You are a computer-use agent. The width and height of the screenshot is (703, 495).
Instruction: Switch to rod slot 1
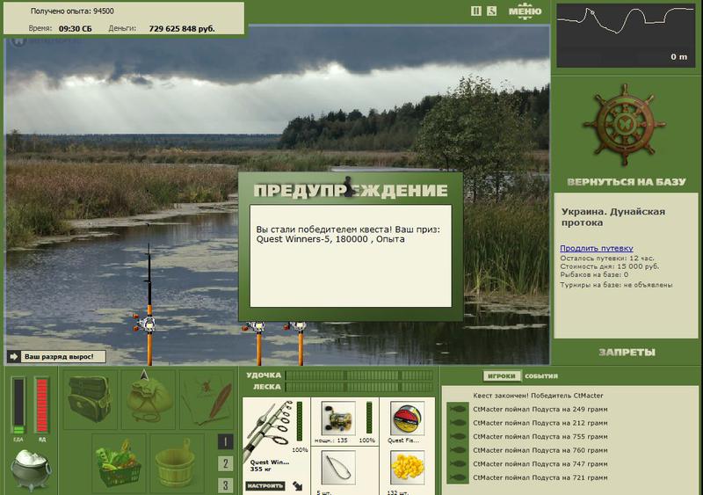(x=225, y=442)
